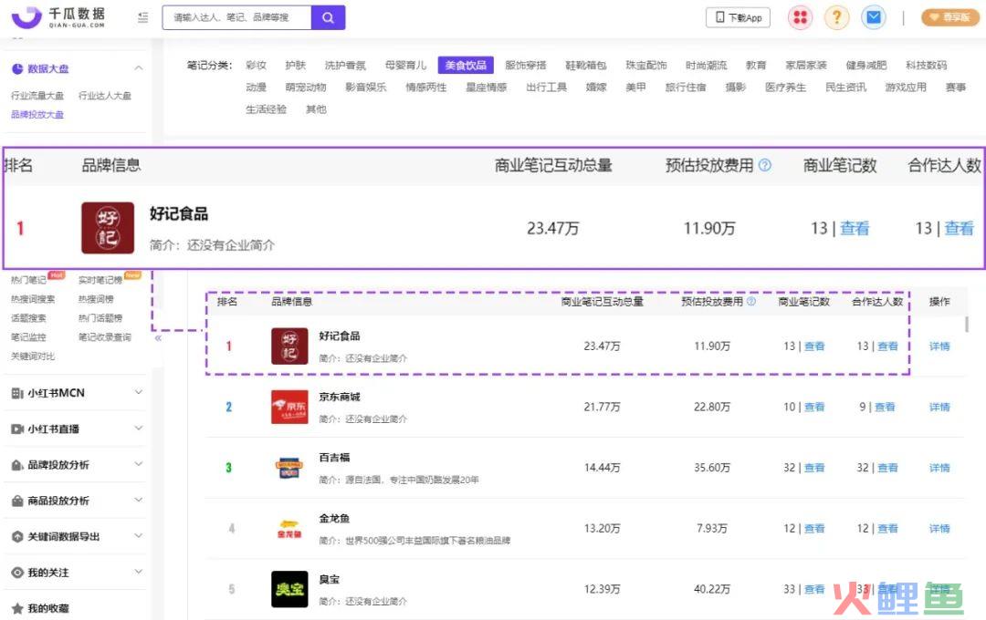This screenshot has width=986, height=620.
Task: View 合作达人数 查看 link for 百吉福
Action: 888,468
